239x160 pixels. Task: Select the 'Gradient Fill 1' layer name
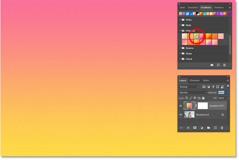pyautogui.click(x=217, y=106)
